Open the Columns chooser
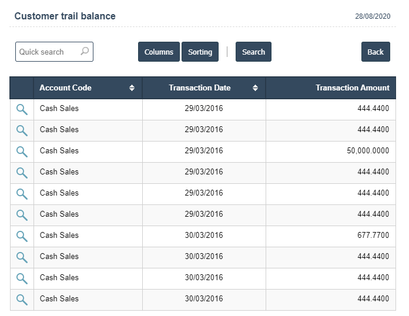Screen dimensions: 409x316 [x=159, y=52]
